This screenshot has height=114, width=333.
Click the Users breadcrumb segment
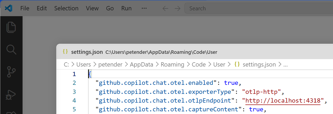84,64
